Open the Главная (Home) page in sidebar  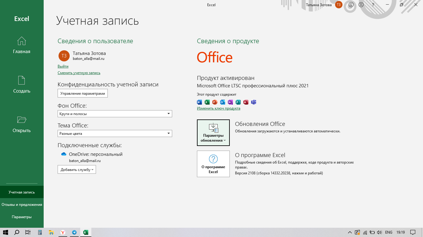pyautogui.click(x=22, y=45)
